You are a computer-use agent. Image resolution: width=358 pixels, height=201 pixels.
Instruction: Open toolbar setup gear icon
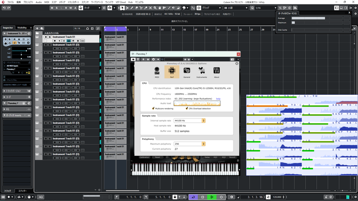355,8
